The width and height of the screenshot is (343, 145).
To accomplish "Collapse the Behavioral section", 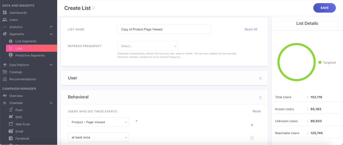I will [260, 97].
